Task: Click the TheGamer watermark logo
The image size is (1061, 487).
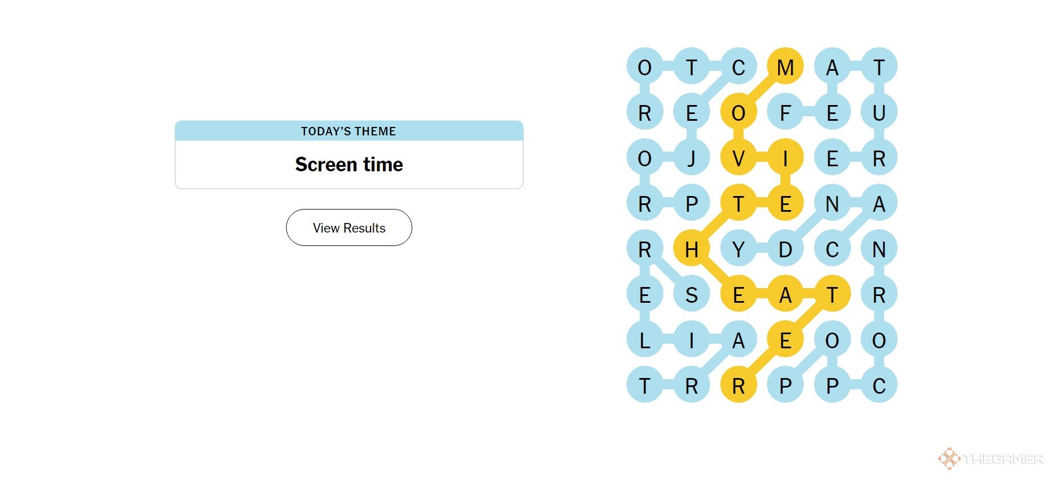Action: [x=991, y=459]
